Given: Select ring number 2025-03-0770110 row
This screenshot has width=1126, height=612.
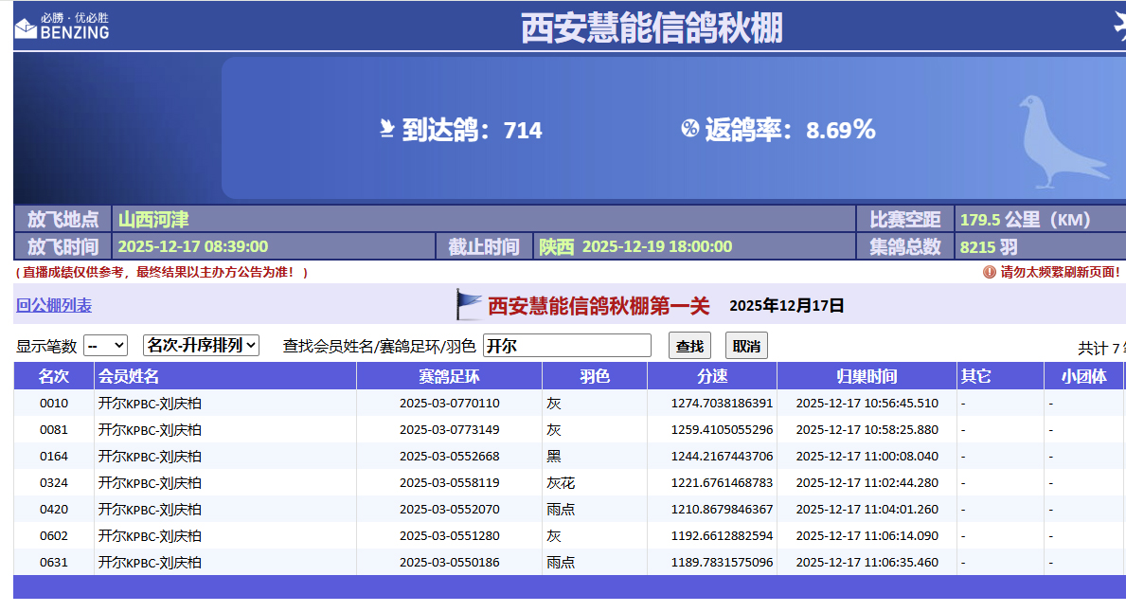Looking at the screenshot, I should [x=449, y=404].
